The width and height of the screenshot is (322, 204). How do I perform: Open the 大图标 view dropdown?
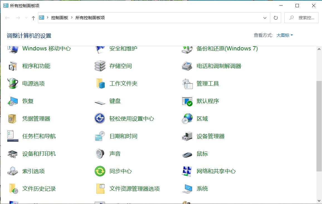283,35
